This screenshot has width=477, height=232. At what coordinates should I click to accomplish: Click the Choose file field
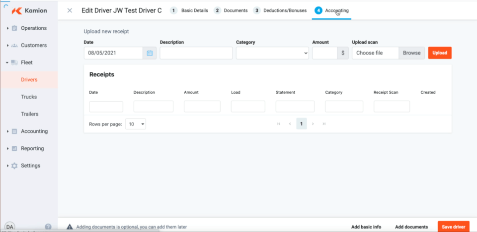click(376, 53)
